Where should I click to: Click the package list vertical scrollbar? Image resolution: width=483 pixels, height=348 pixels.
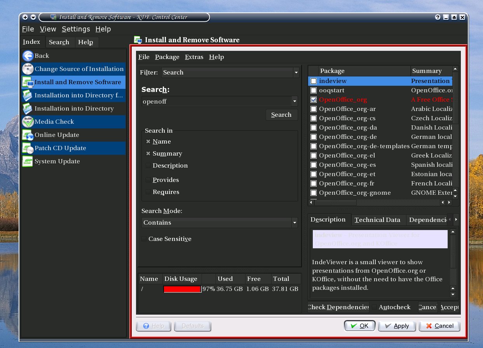tap(455, 132)
